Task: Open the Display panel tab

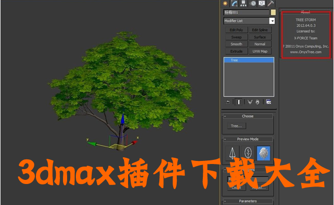Action: point(262,4)
